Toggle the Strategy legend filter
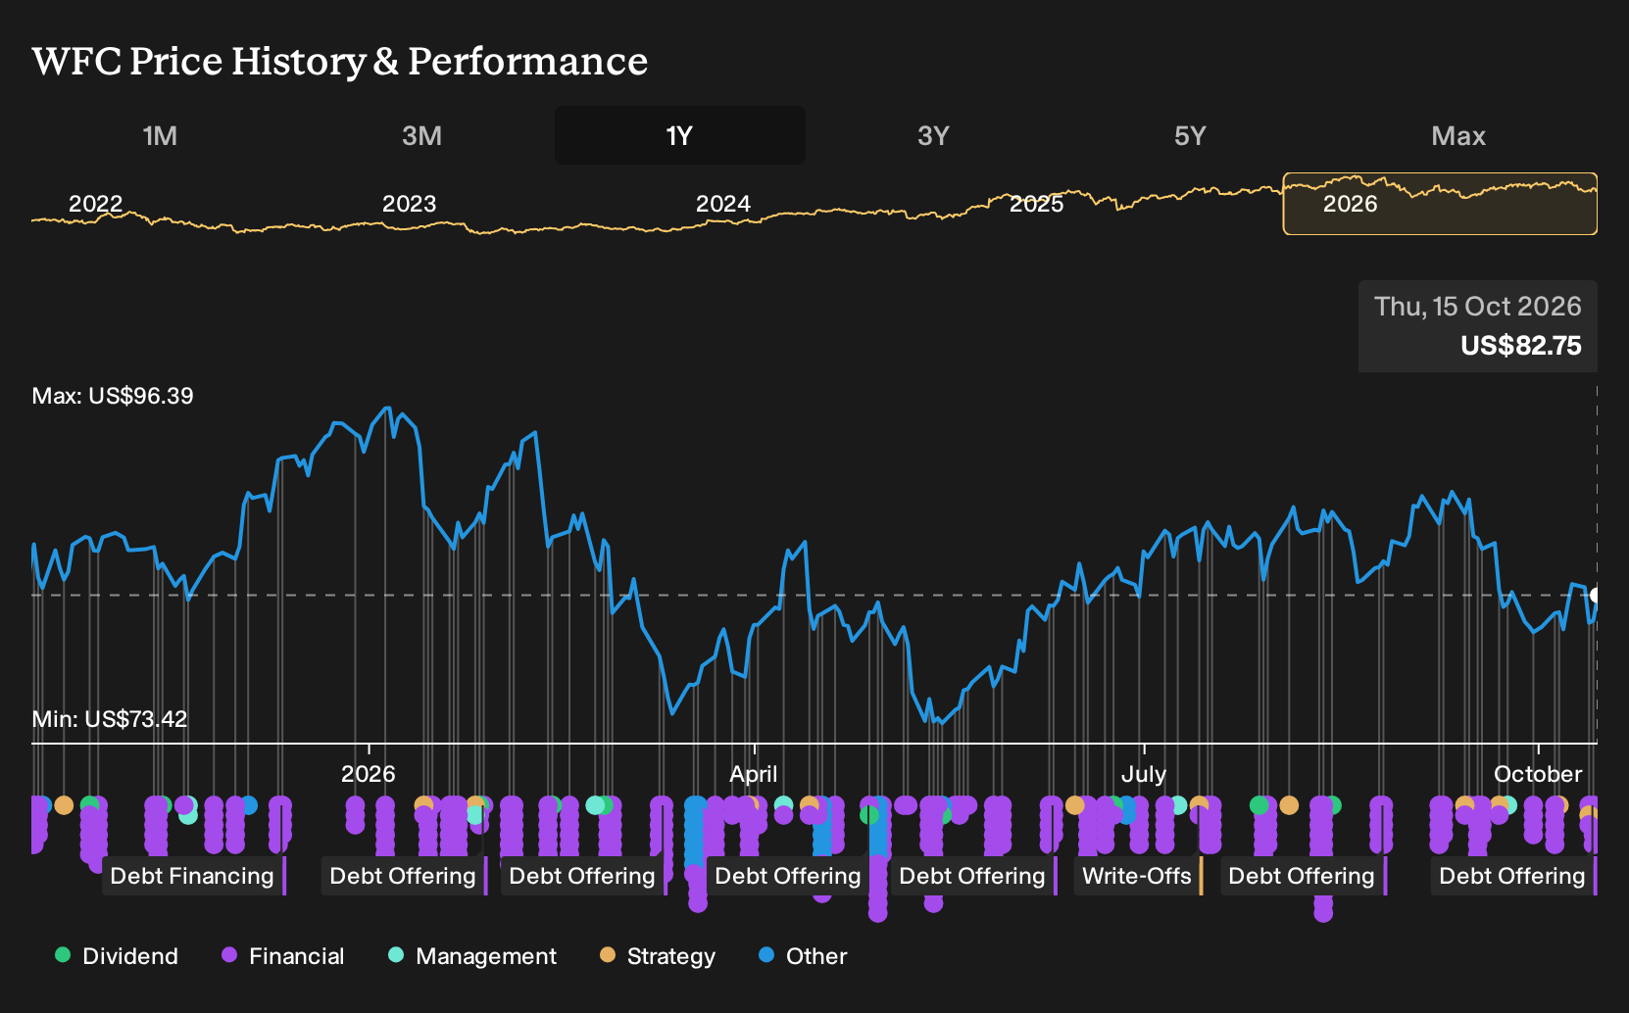The image size is (1629, 1013). click(x=658, y=956)
